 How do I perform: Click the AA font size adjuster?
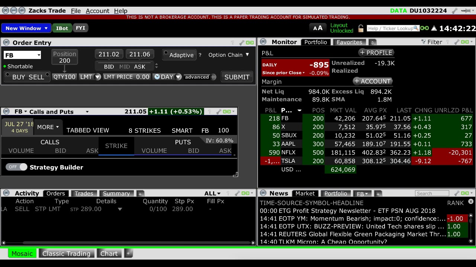point(318,28)
